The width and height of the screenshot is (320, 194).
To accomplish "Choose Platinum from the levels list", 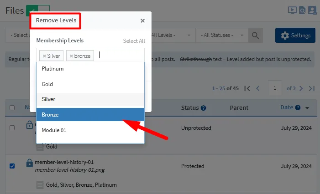I will (90, 69).
